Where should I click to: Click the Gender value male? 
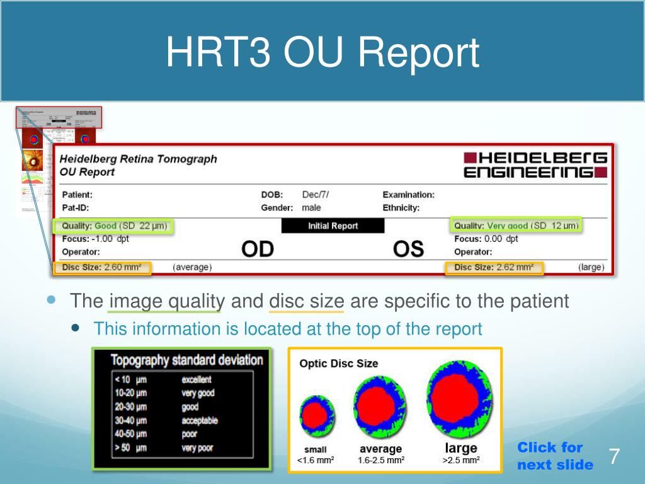point(311,208)
